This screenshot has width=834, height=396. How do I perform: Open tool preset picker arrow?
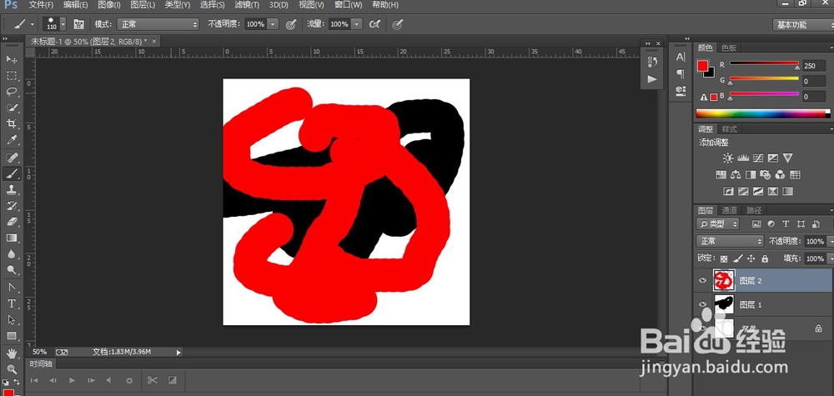coord(33,24)
